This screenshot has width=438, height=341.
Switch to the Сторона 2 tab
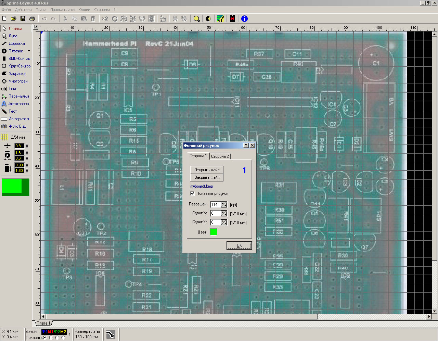(220, 156)
